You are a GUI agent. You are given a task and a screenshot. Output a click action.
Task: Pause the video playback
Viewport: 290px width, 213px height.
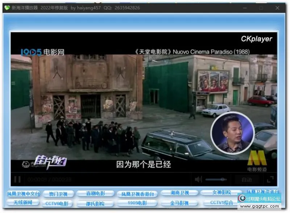pos(17,179)
